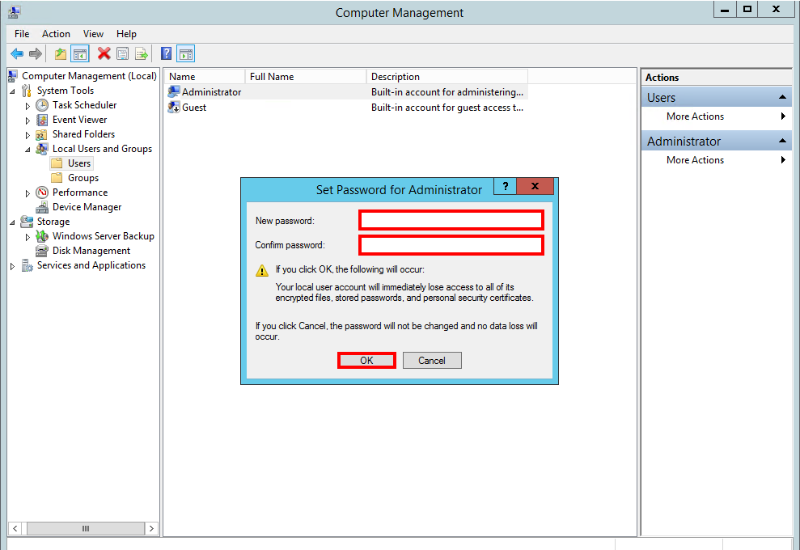Open Properties via toolbar icon
800x550 pixels.
coord(122,53)
